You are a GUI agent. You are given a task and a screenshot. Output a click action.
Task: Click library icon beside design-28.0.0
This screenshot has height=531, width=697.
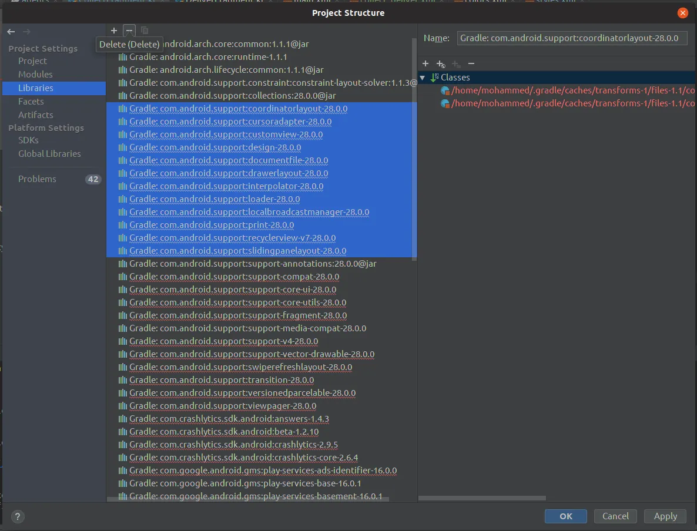click(x=123, y=147)
